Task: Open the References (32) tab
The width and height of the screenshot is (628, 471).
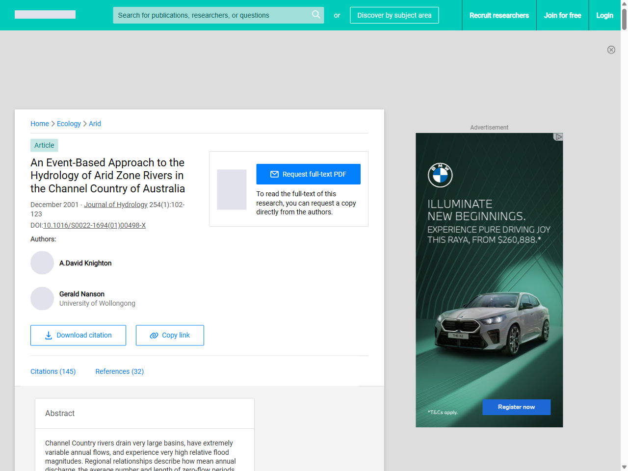Action: (119, 371)
